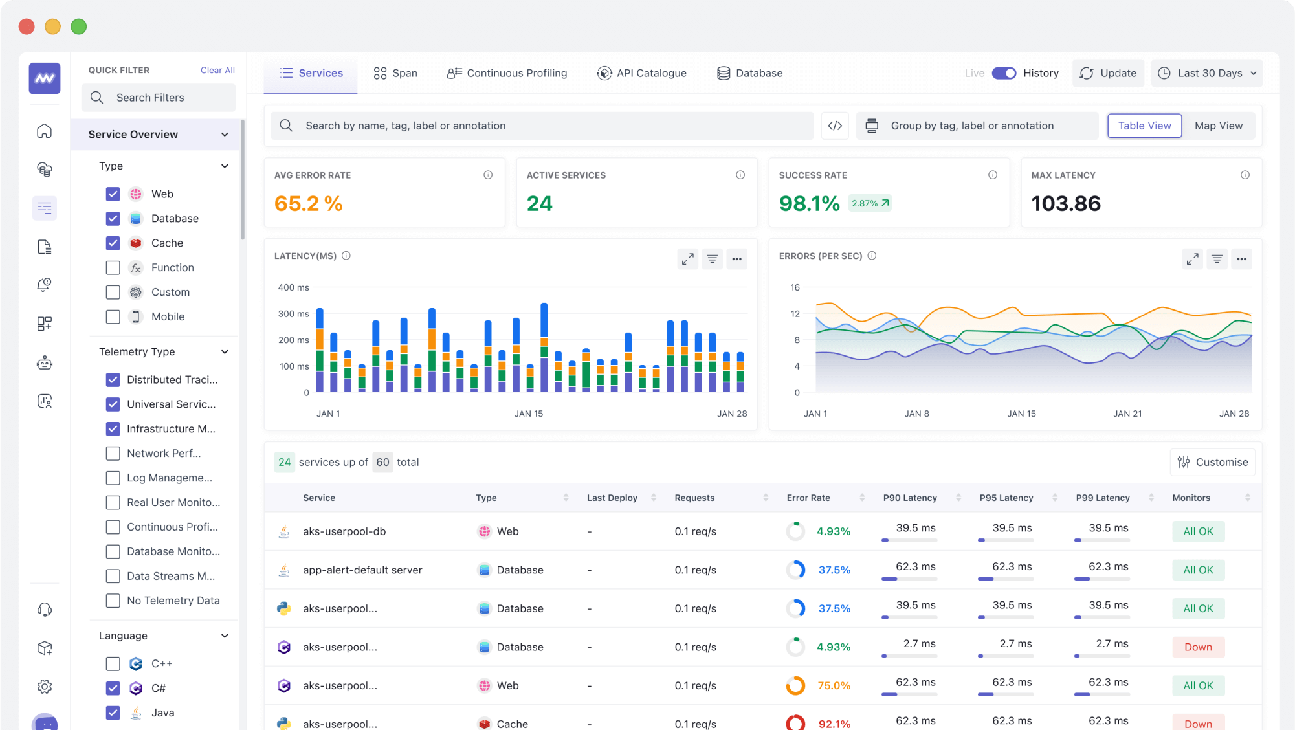
Task: Open the Last 30 Days dropdown
Action: [x=1207, y=73]
